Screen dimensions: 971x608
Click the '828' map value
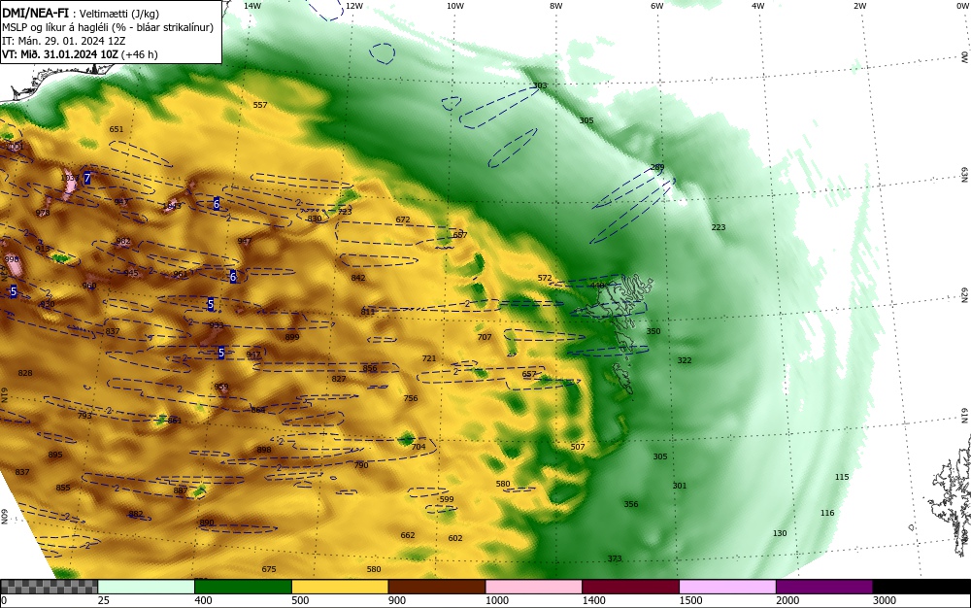coord(25,373)
